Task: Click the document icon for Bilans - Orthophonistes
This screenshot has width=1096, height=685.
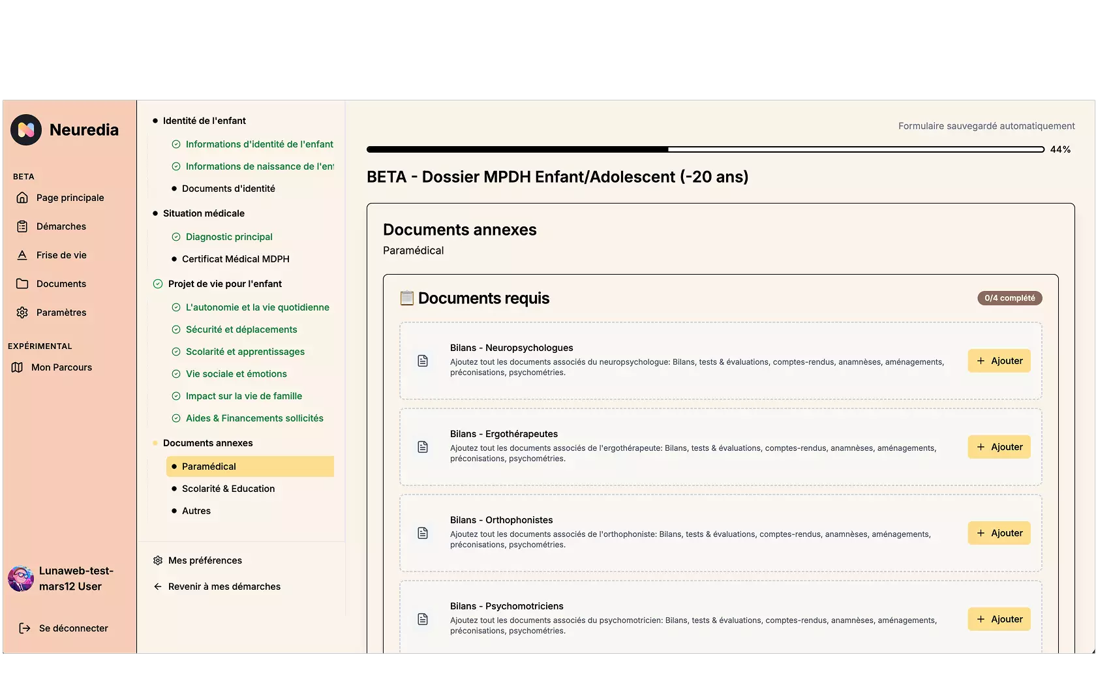Action: [423, 533]
